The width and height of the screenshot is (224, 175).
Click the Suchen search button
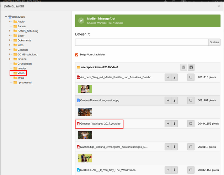[x=214, y=42]
